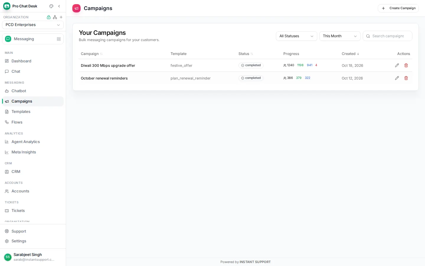Edit the Diwali 300 Mbps upgrade offer campaign

[x=397, y=65]
